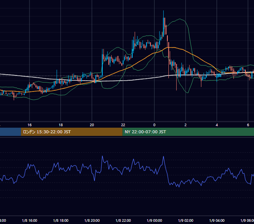Click the 20 hour label on the price chart axis
254x224 pixels.
pyautogui.click(x=92, y=125)
